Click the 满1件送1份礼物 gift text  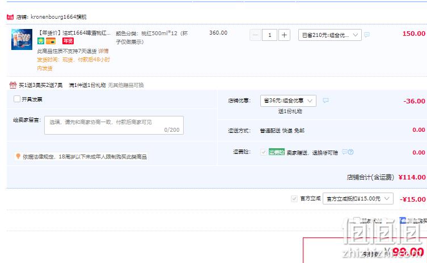[87, 85]
